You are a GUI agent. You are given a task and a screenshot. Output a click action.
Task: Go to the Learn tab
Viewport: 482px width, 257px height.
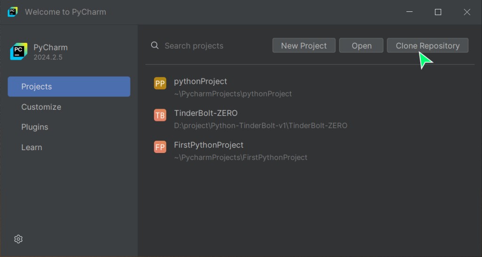coord(32,147)
